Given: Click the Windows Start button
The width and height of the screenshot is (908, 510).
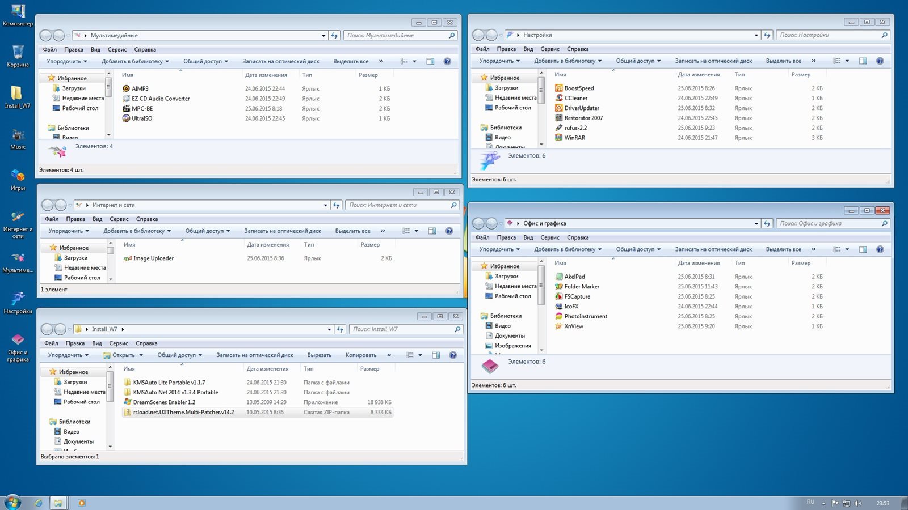Looking at the screenshot, I should 12,502.
